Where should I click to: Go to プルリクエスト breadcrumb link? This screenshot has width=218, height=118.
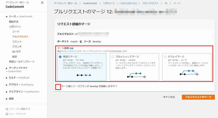tap(150, 3)
